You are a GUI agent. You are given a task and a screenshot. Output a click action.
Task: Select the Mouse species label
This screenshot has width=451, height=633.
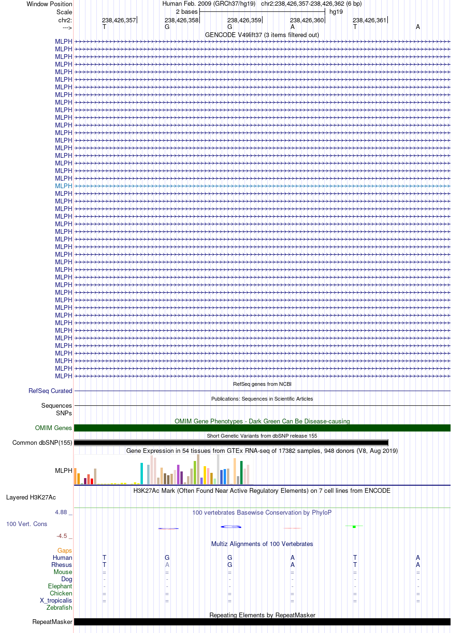[63, 572]
